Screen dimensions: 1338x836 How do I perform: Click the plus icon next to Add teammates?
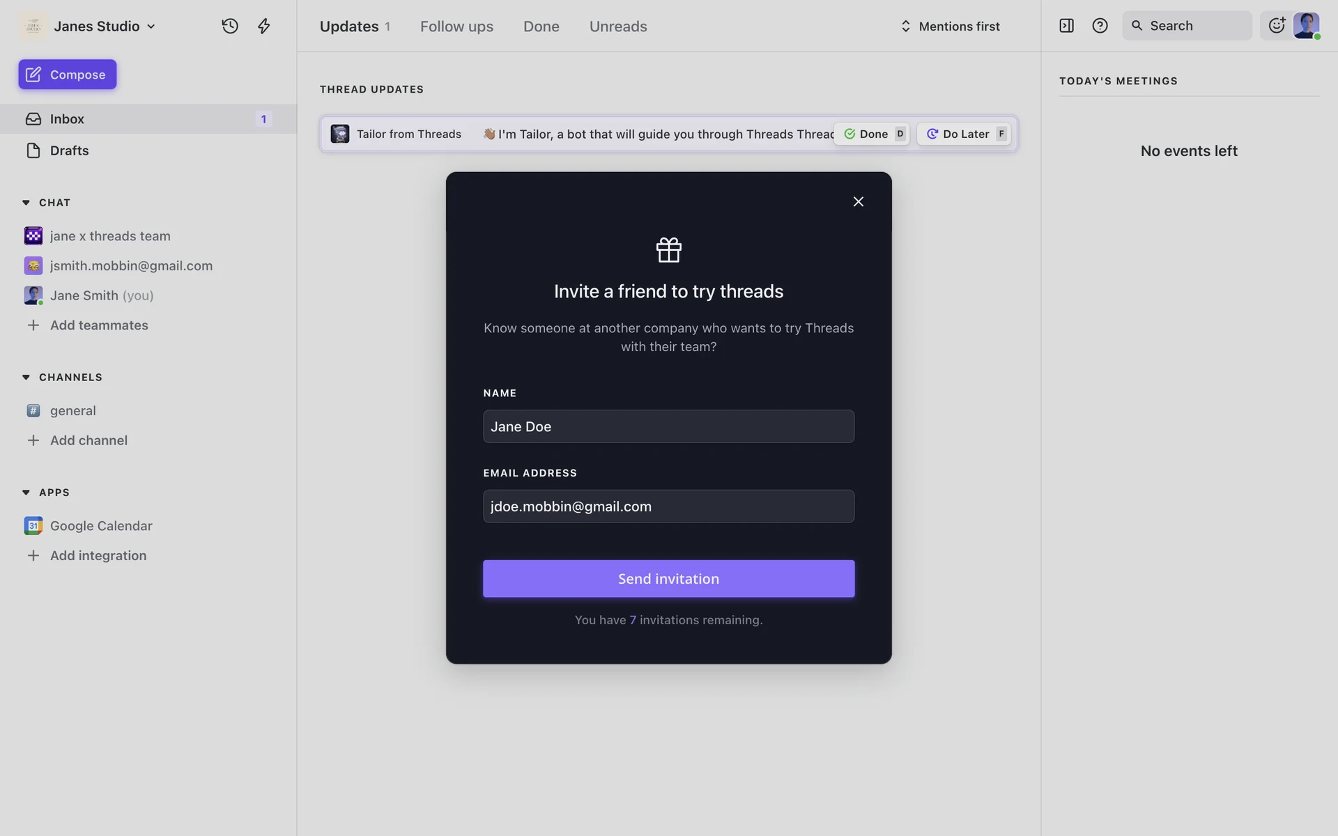pos(33,325)
